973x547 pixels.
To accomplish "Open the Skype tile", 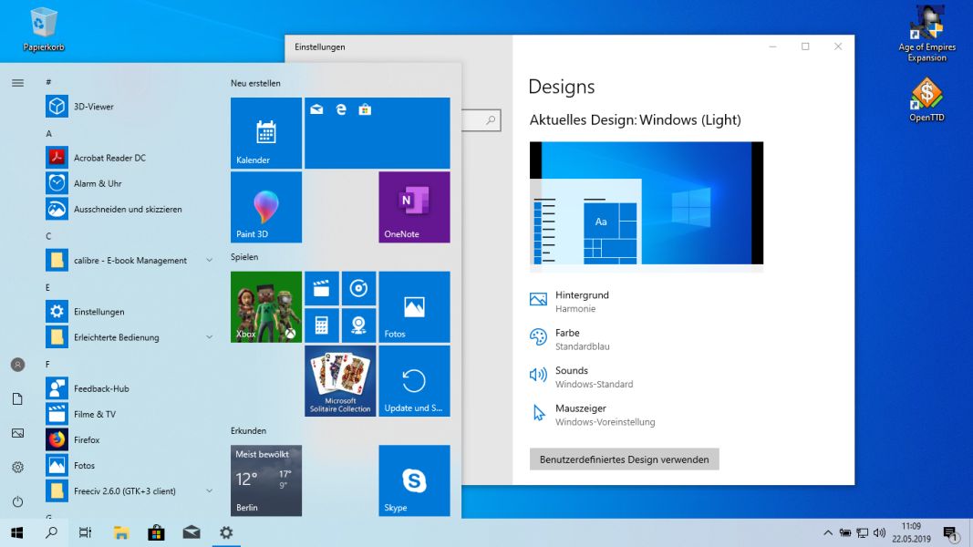I will (415, 480).
